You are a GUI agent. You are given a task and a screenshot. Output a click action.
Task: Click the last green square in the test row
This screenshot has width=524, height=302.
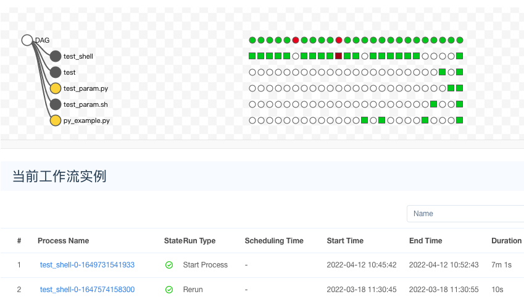459,72
